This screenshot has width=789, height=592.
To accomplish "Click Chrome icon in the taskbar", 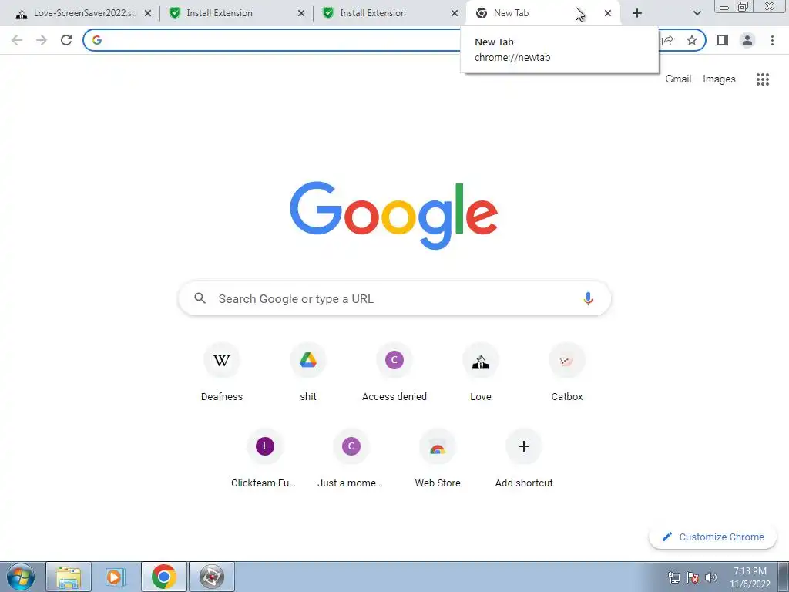I will (x=163, y=577).
